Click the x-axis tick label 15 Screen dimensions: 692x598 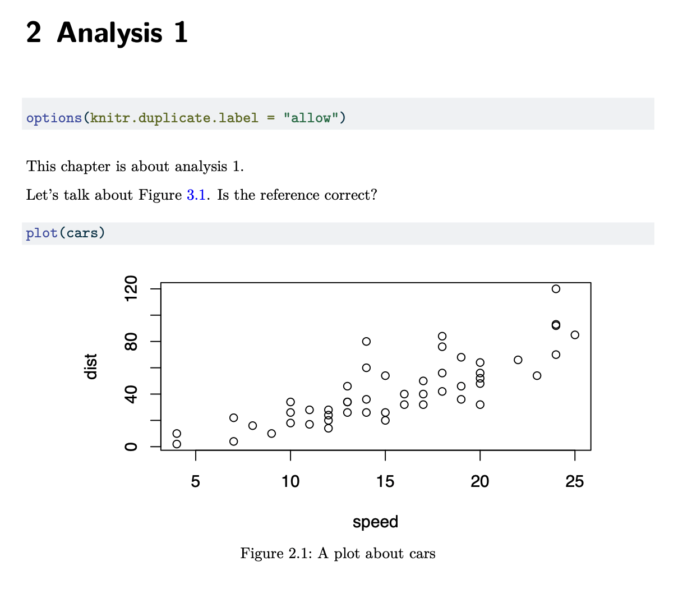click(385, 481)
